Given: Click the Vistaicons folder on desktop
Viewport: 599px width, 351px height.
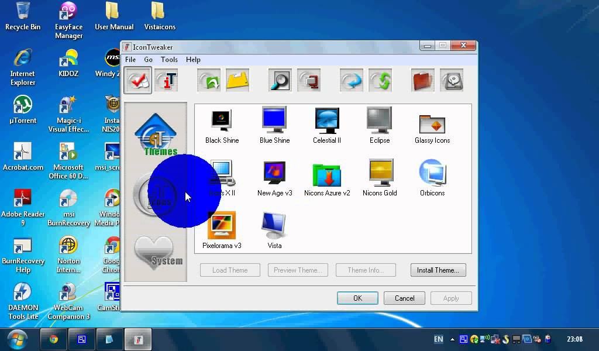Looking at the screenshot, I should click(x=160, y=16).
